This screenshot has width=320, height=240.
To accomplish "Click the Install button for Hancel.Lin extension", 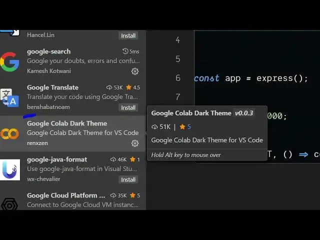I will point(128,35).
